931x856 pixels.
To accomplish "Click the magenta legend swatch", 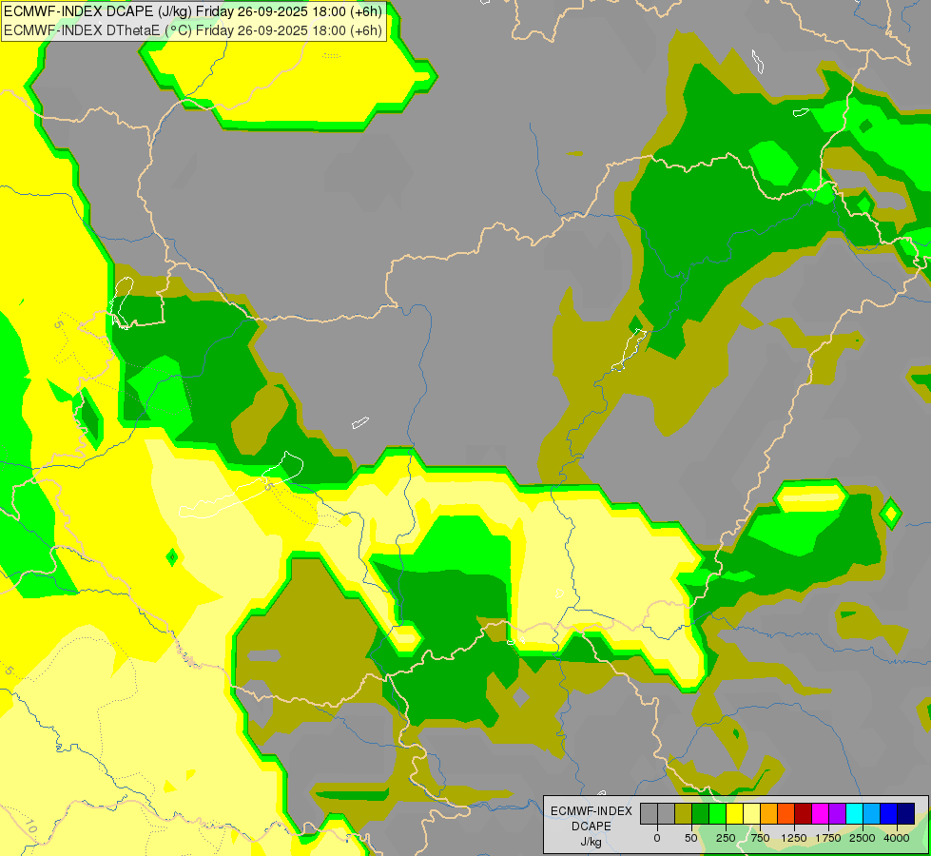I will (820, 813).
